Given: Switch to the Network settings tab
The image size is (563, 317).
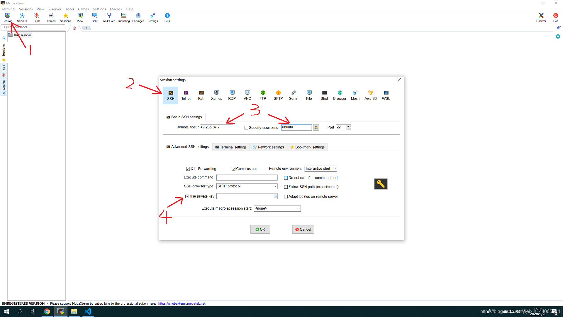Looking at the screenshot, I should [268, 147].
